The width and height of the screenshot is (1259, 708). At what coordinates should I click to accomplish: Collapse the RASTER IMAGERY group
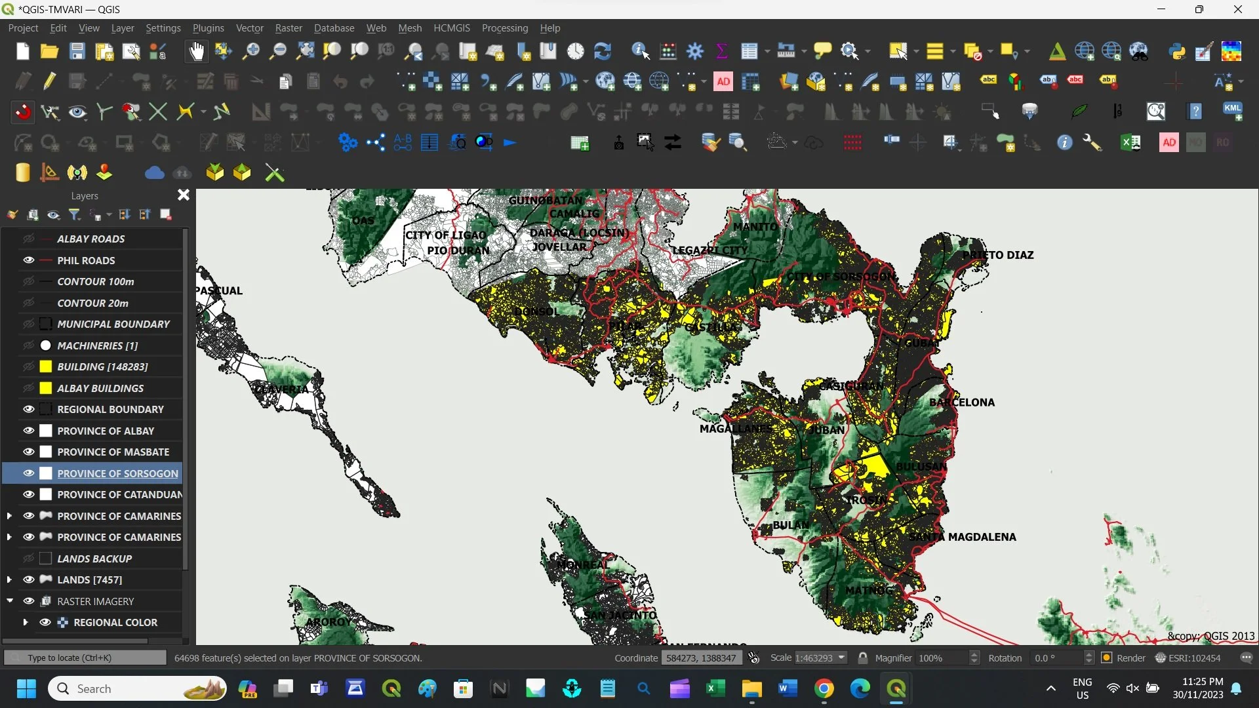pos(9,600)
